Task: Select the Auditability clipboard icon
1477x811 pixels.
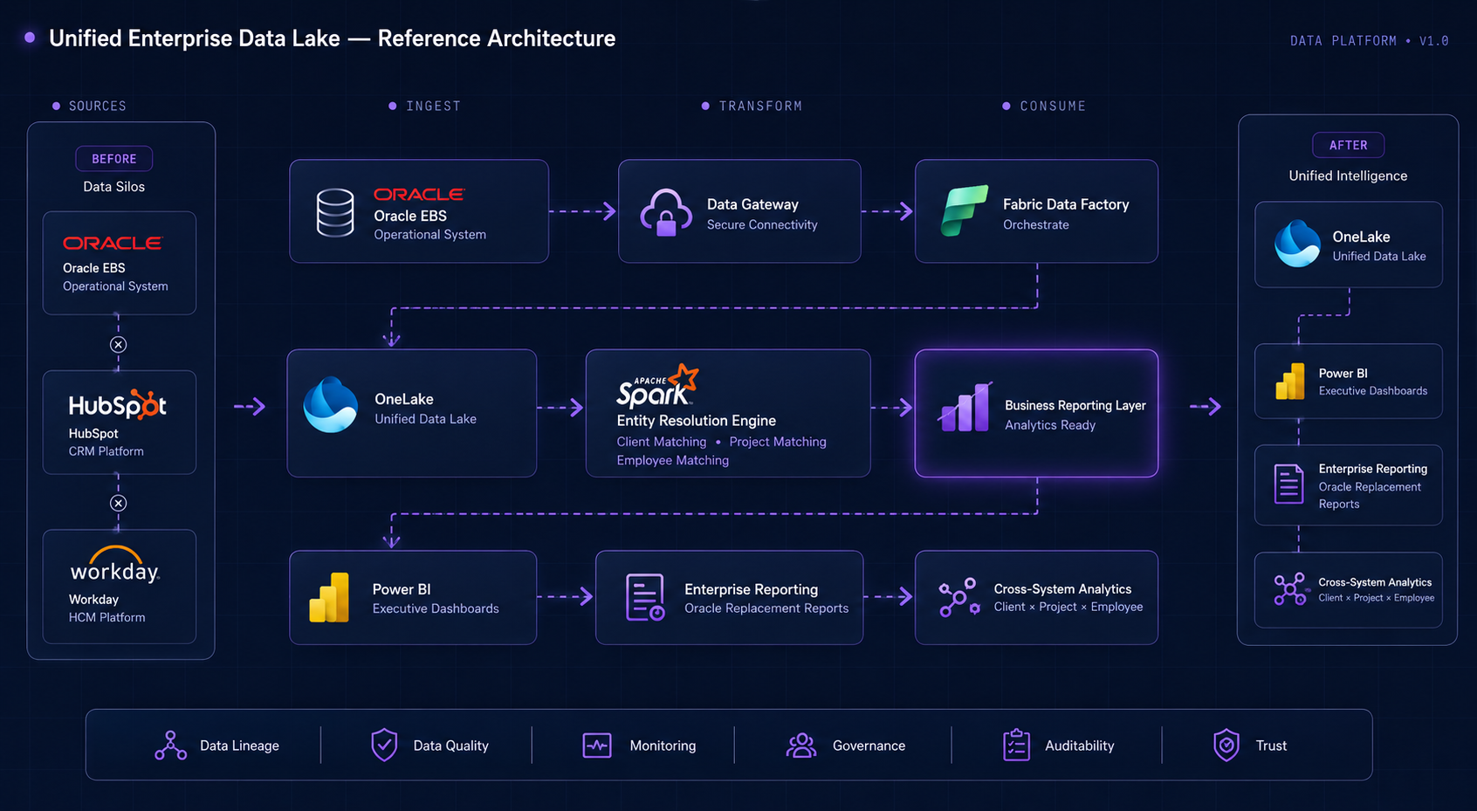Action: pyautogui.click(x=1016, y=746)
